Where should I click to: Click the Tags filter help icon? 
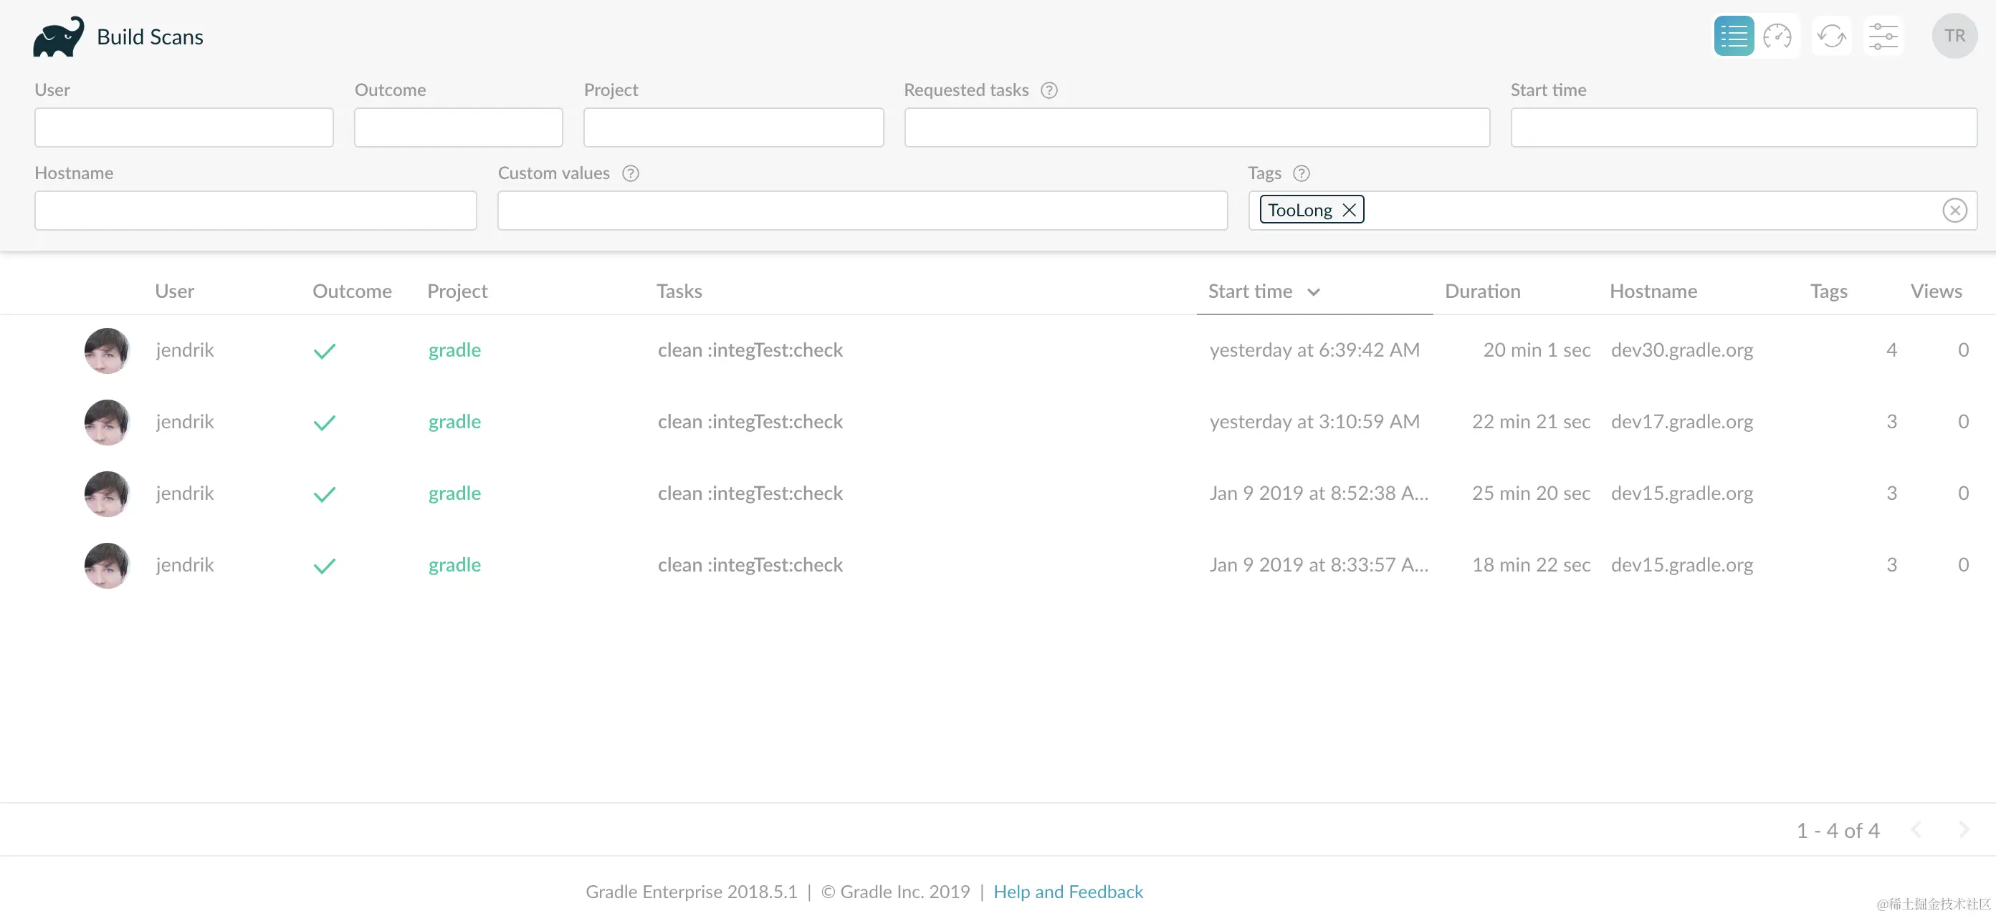coord(1301,173)
